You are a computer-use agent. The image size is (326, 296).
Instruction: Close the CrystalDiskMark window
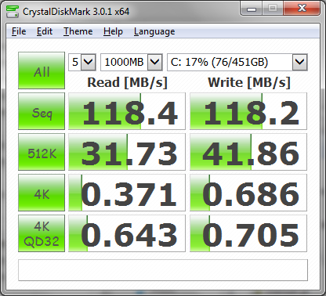[302, 9]
